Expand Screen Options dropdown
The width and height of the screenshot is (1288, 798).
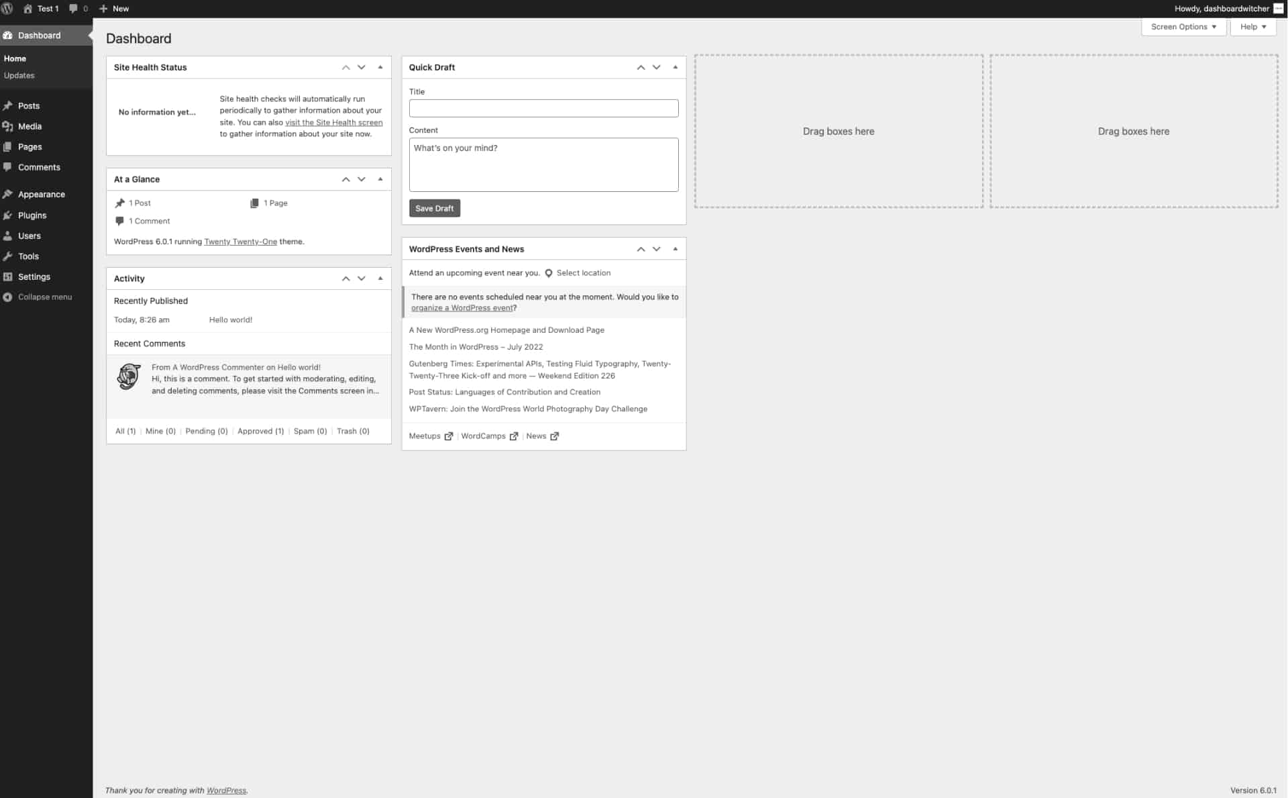tap(1183, 26)
